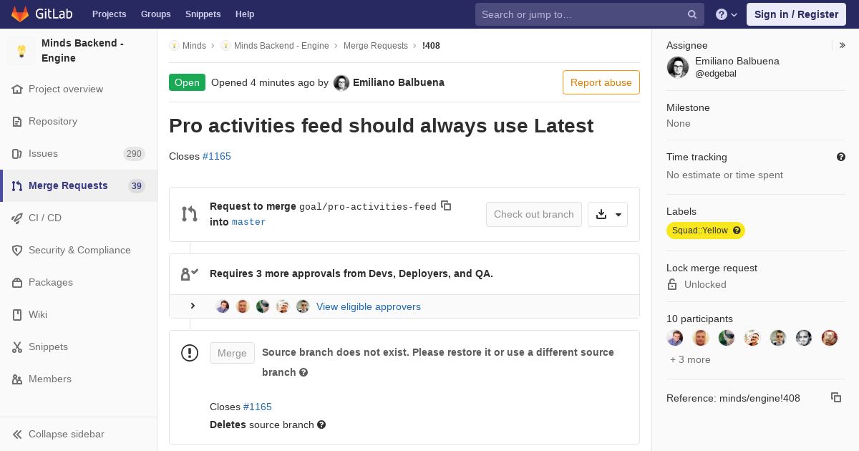Go to Issues in the sidebar
This screenshot has width=859, height=451.
(x=79, y=154)
